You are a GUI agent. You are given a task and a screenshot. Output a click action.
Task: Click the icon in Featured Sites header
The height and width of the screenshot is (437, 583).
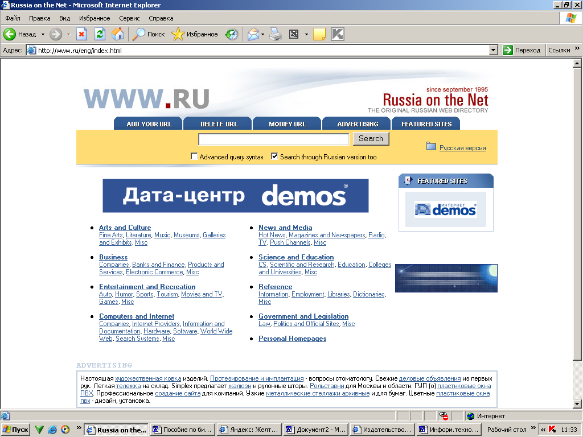tap(408, 180)
